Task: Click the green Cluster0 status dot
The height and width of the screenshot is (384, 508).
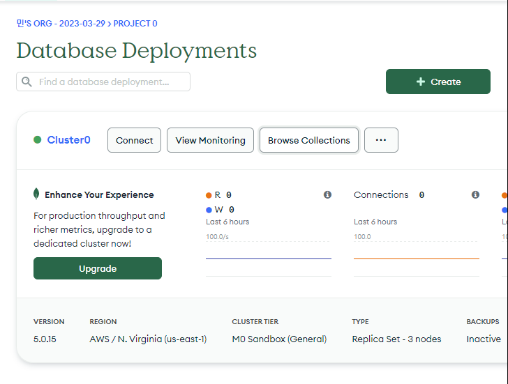Action: pos(38,140)
